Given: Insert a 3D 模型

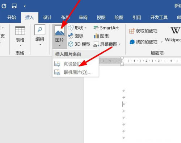Looking at the screenshot, I should coord(79,44).
